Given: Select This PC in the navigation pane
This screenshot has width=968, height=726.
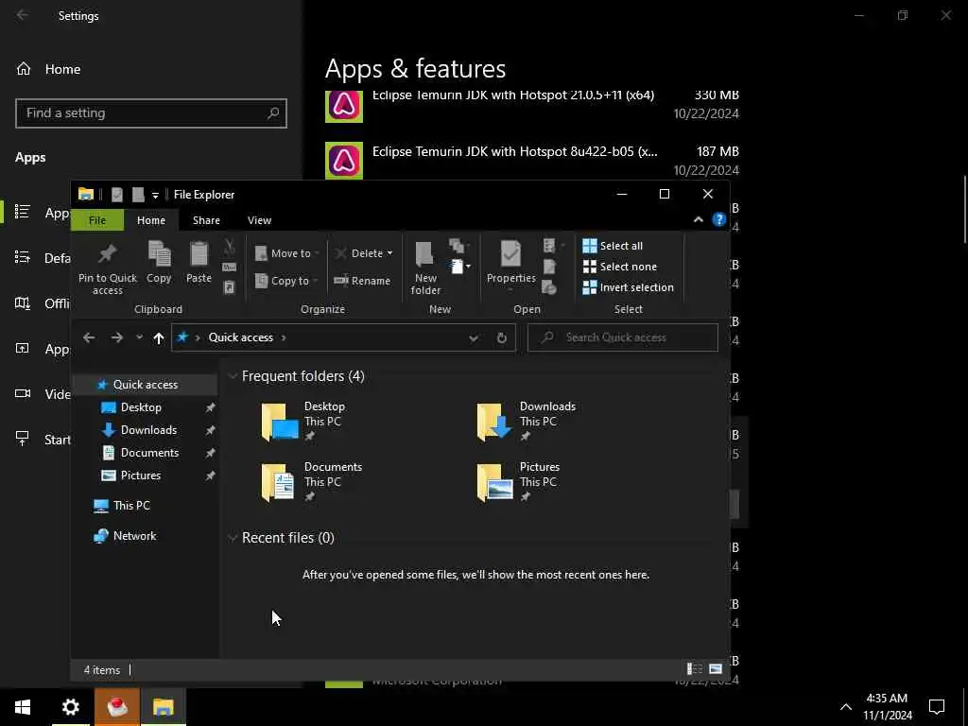Looking at the screenshot, I should point(131,506).
